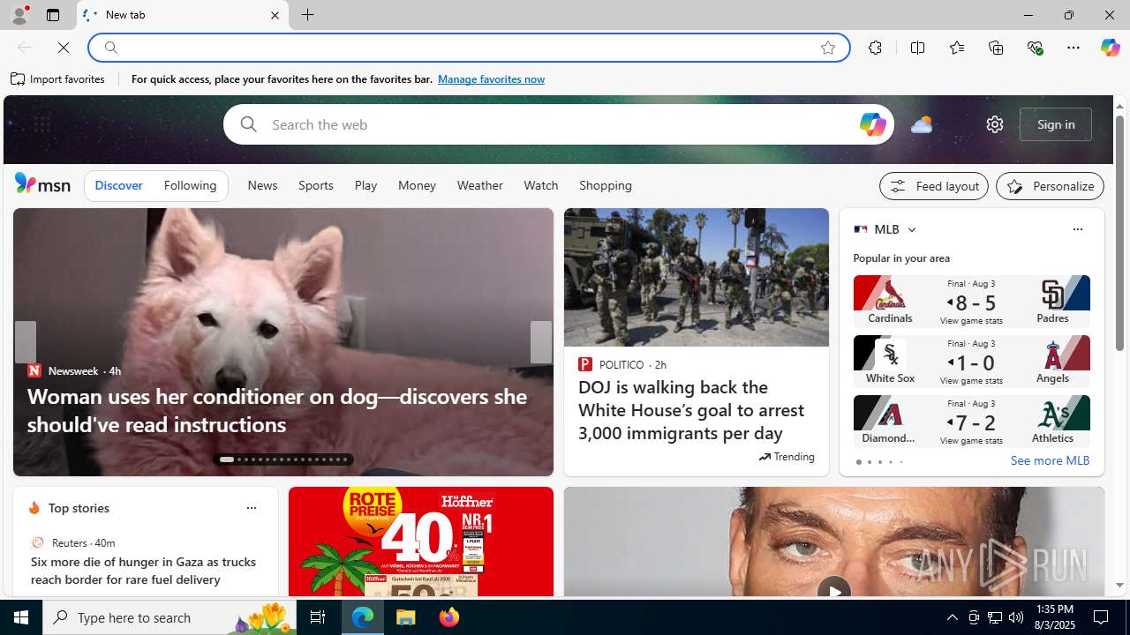Open the Play section
Screen dimensions: 1130x635
[365, 186]
